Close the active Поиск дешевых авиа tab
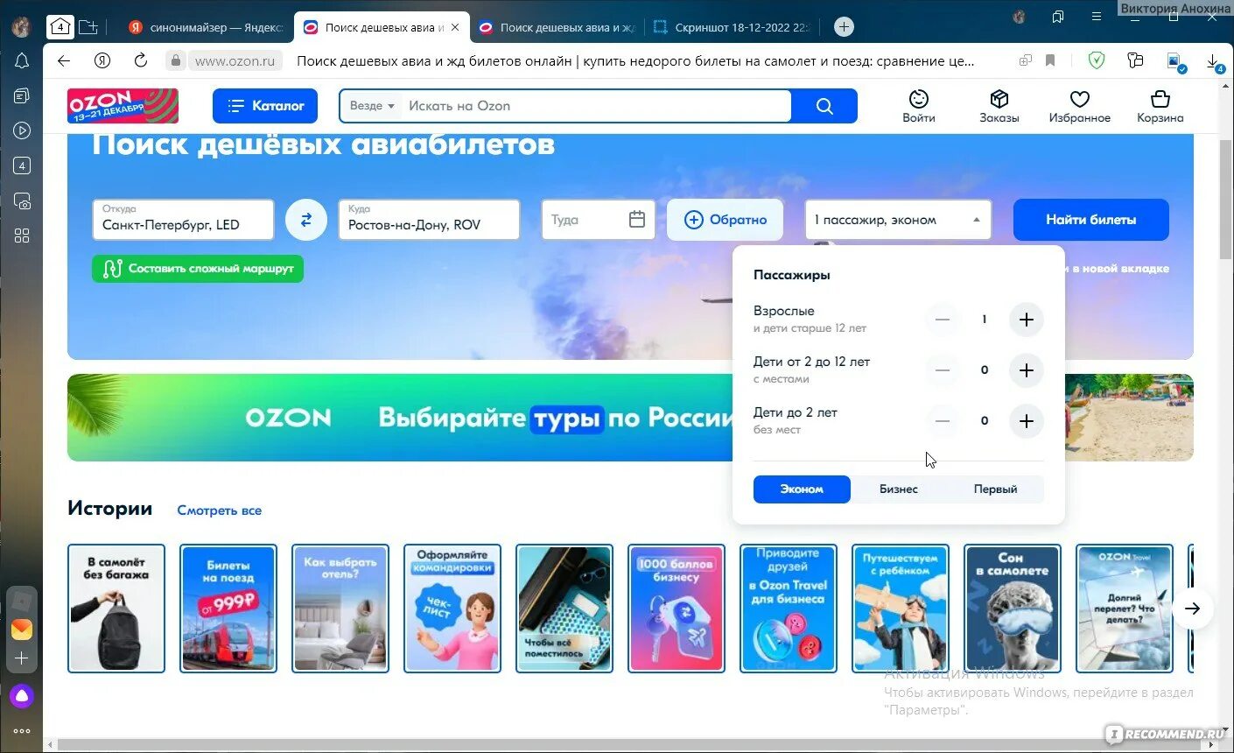This screenshot has height=753, width=1234. point(455,27)
